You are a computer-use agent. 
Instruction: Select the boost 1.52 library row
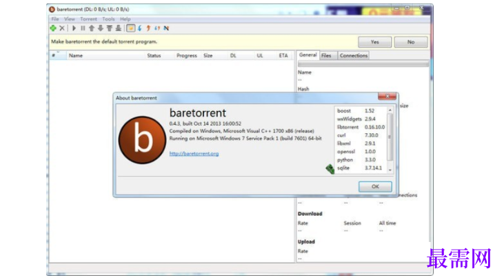(361, 110)
